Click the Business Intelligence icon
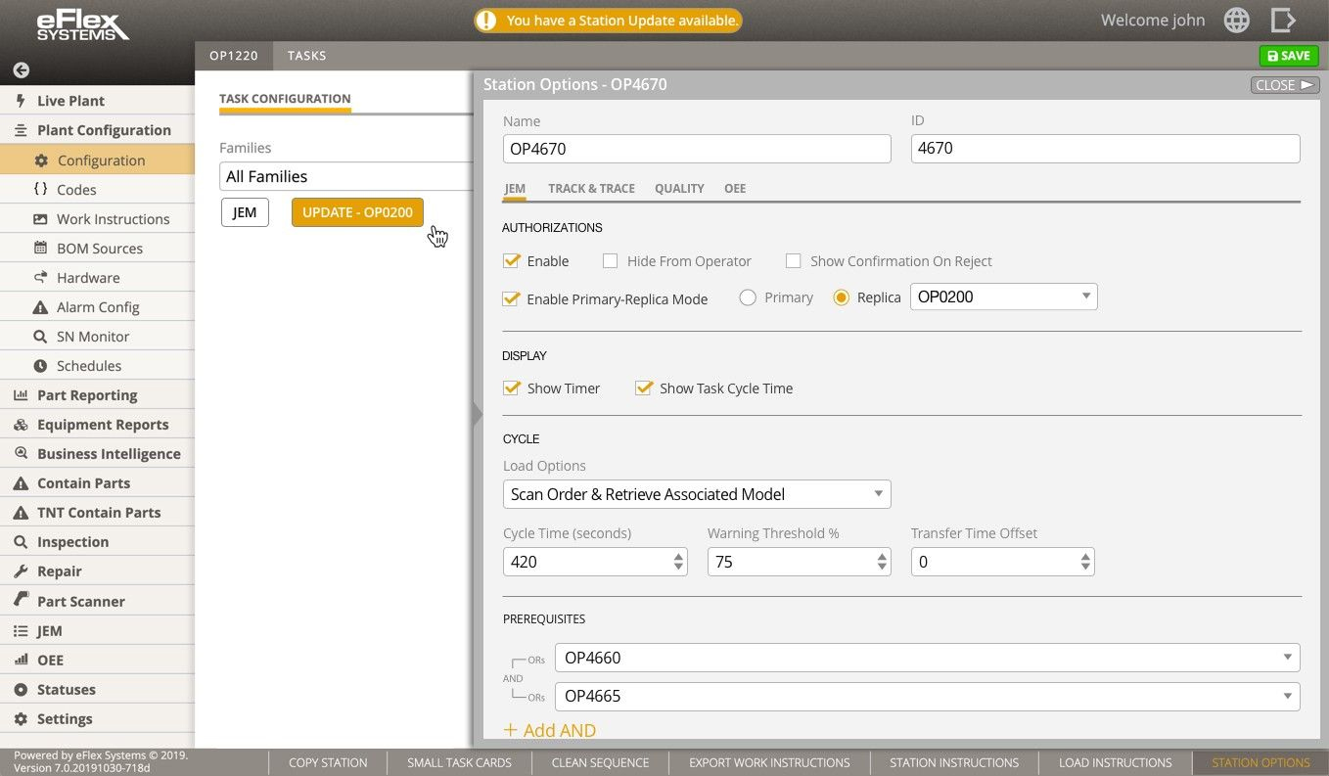Image resolution: width=1329 pixels, height=776 pixels. click(21, 454)
